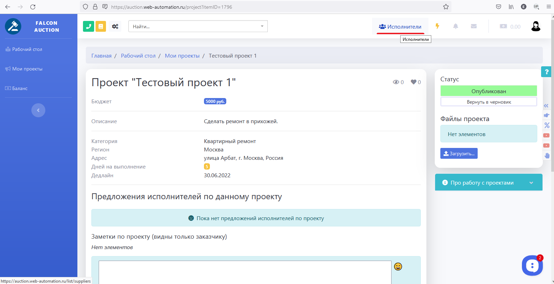Expand the Про работу с проектами panel
This screenshot has width=554, height=284.
coord(488,182)
